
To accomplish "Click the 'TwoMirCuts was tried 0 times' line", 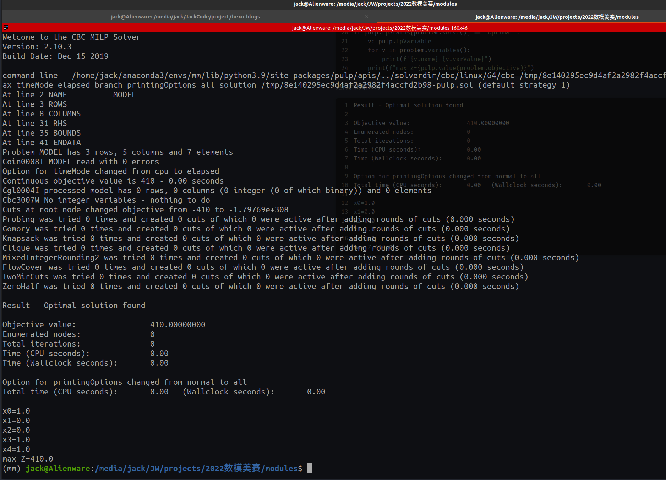I will [x=266, y=277].
